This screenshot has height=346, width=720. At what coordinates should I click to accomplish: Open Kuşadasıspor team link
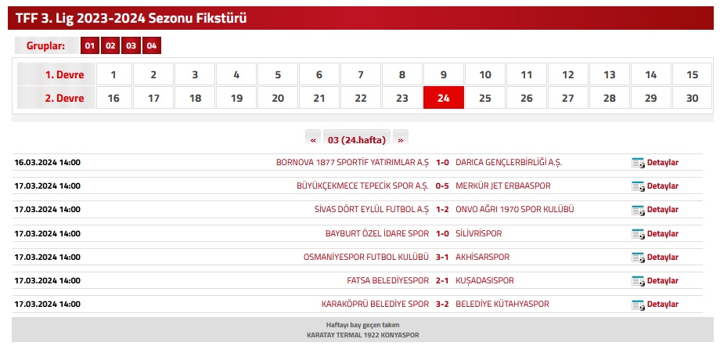(x=484, y=280)
